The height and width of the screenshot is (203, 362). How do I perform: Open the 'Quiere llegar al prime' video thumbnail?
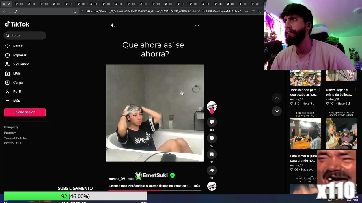(341, 76)
